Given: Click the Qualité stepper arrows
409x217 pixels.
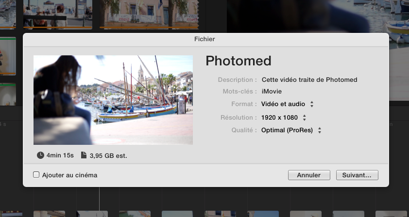Looking at the screenshot, I should point(320,130).
